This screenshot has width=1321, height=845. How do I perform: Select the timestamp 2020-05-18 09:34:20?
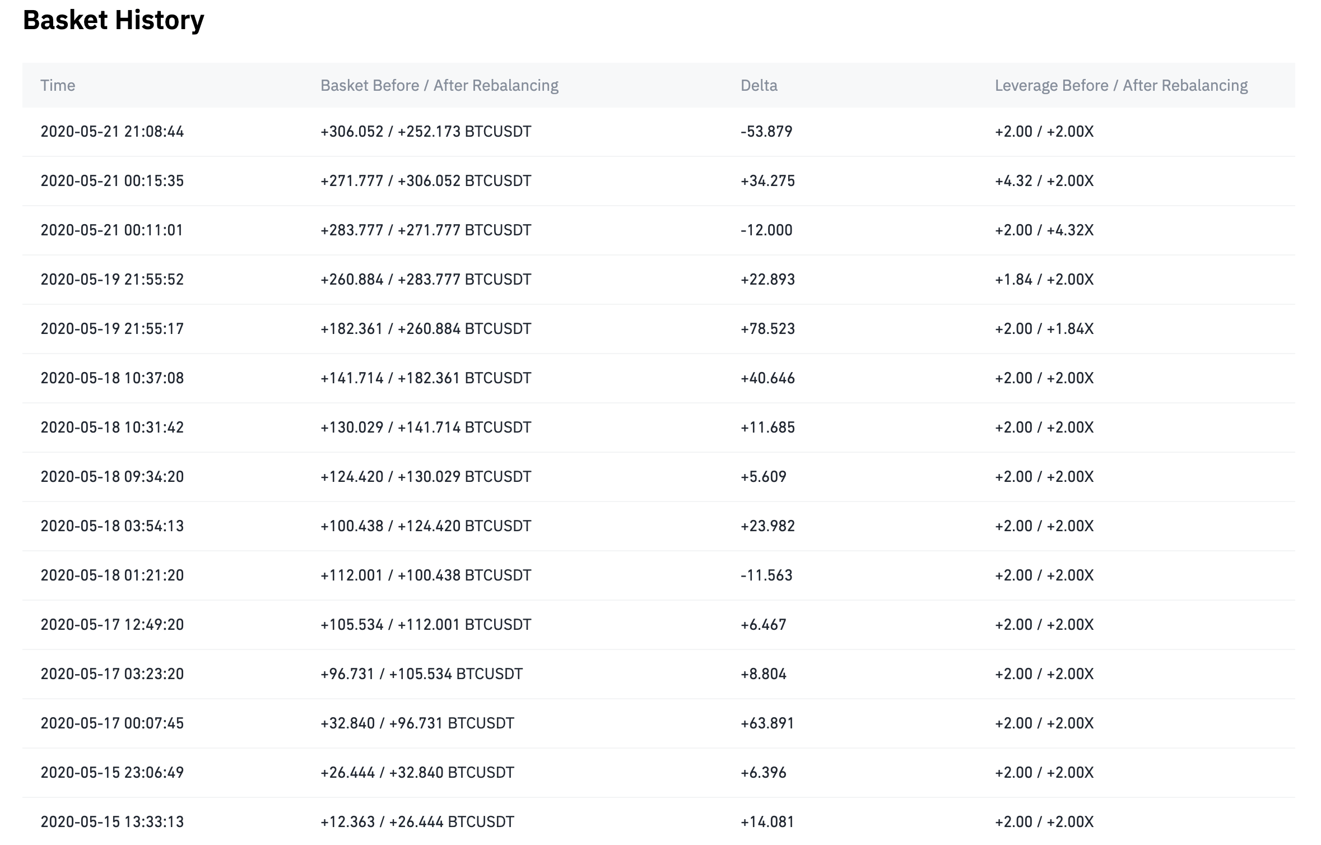point(112,477)
